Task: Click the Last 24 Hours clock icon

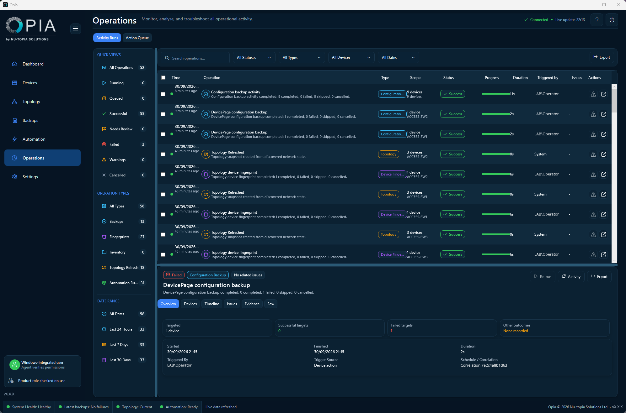Action: [104, 329]
